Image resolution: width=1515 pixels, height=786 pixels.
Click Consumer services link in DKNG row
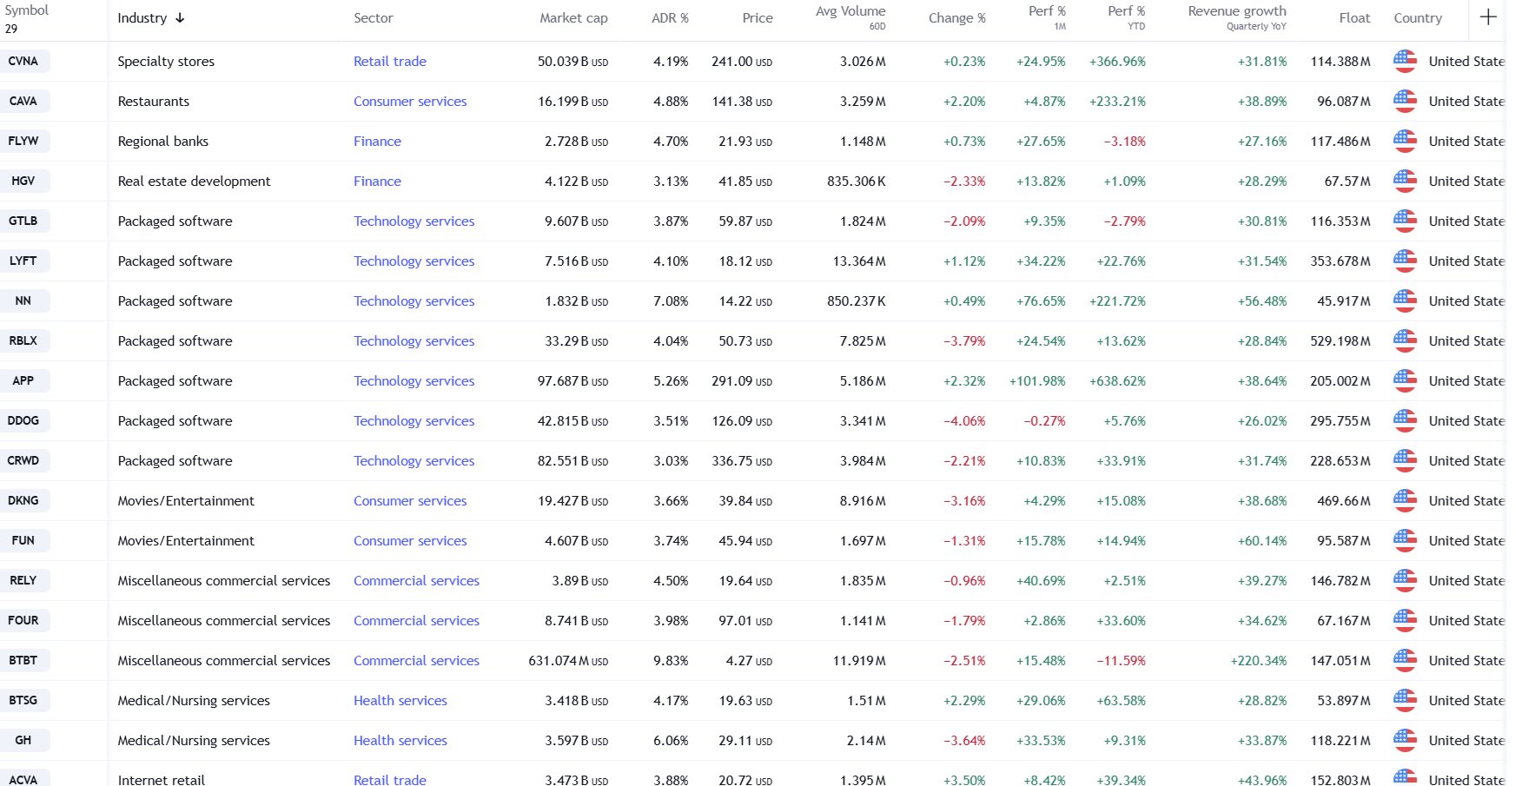(410, 500)
